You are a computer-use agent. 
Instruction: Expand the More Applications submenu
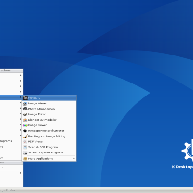tap(49, 159)
